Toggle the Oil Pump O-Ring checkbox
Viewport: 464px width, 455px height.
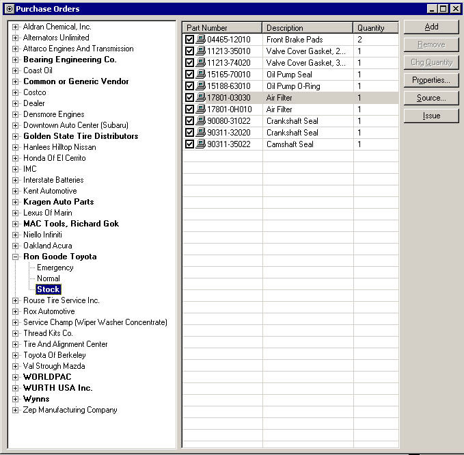(x=189, y=86)
